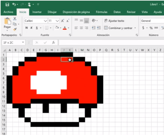Align text to top

pyautogui.click(x=76, y=20)
